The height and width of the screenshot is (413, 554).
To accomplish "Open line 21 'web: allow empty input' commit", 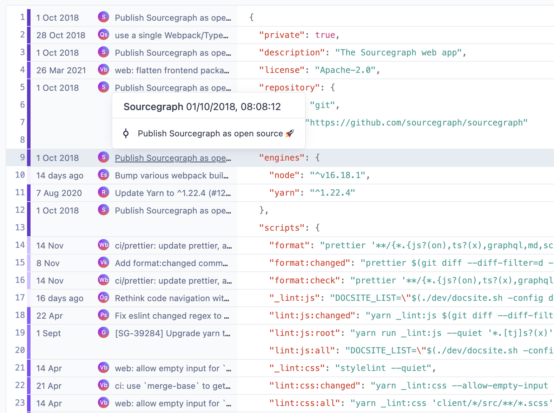I will (173, 368).
